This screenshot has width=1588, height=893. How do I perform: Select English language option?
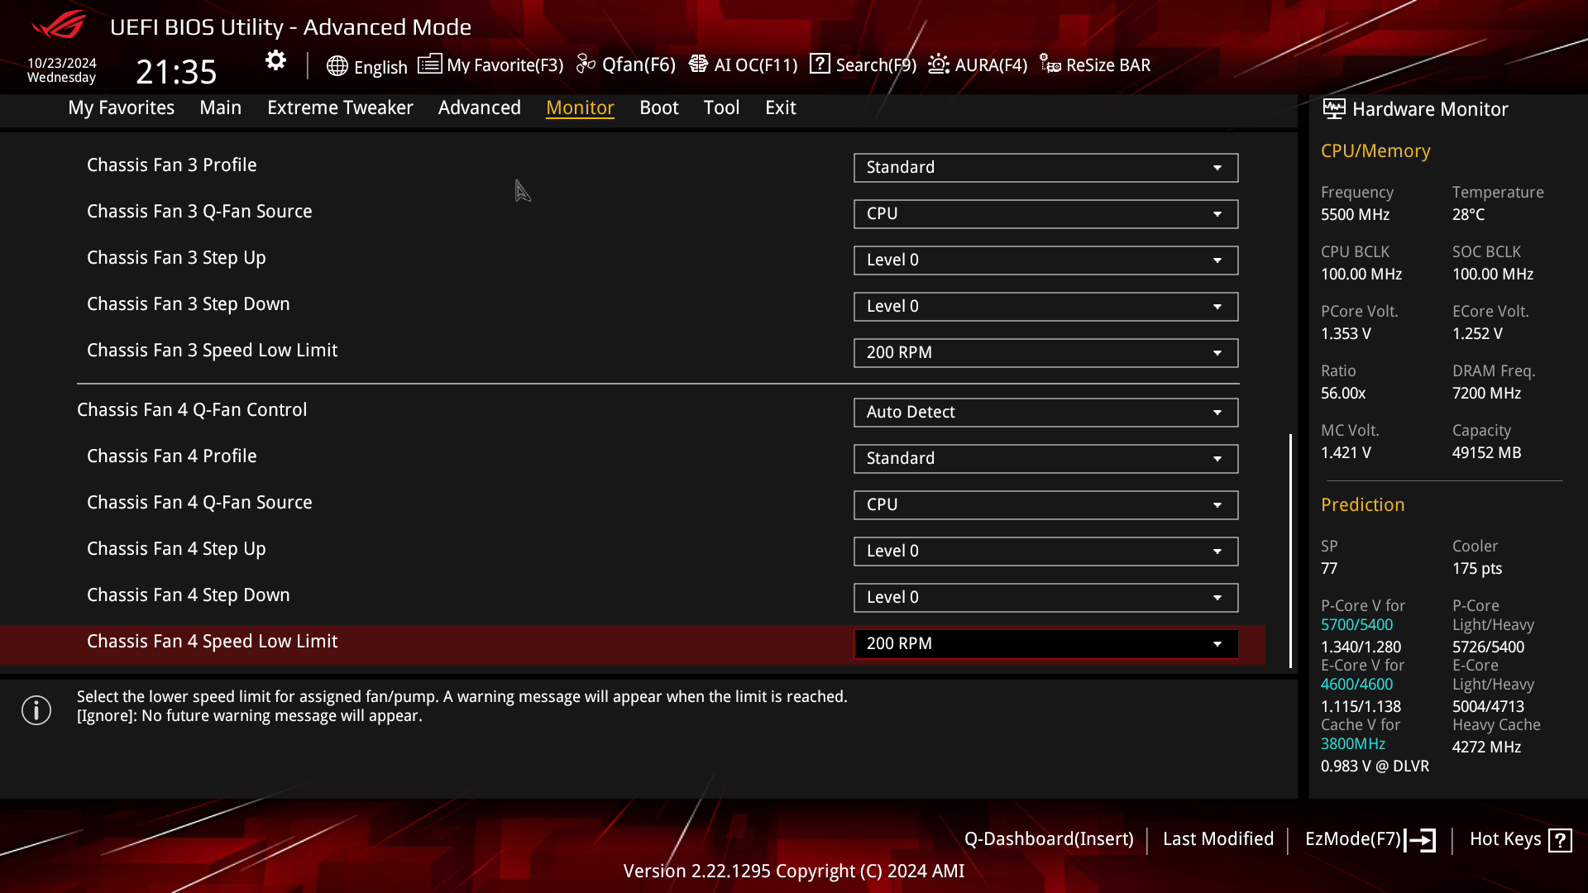[367, 65]
